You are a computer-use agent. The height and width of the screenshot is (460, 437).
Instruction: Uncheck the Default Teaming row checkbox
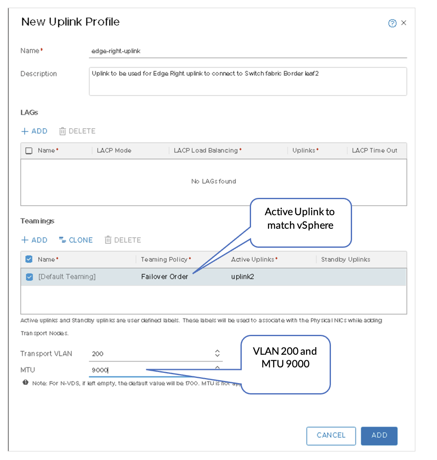point(29,277)
